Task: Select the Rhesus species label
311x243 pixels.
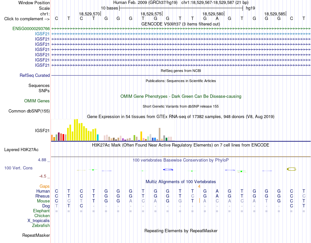Action: 43,196
